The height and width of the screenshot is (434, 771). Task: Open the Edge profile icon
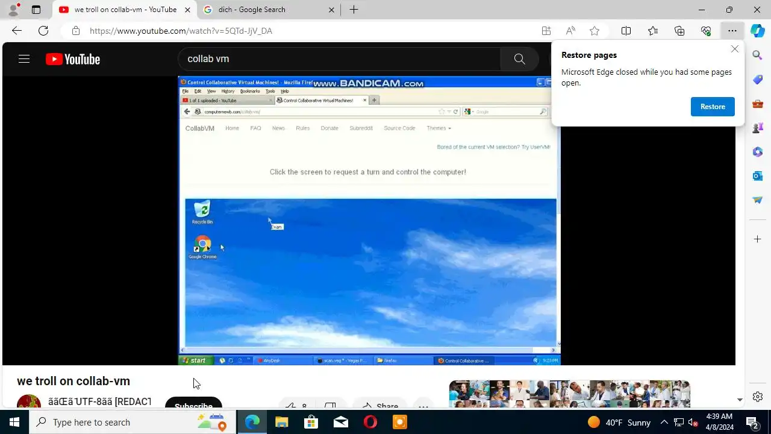[13, 10]
